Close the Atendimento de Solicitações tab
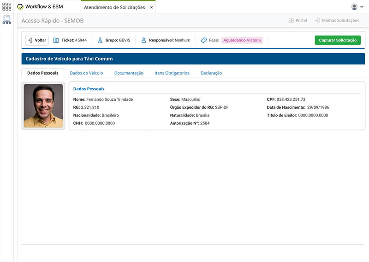369x262 pixels. (151, 7)
